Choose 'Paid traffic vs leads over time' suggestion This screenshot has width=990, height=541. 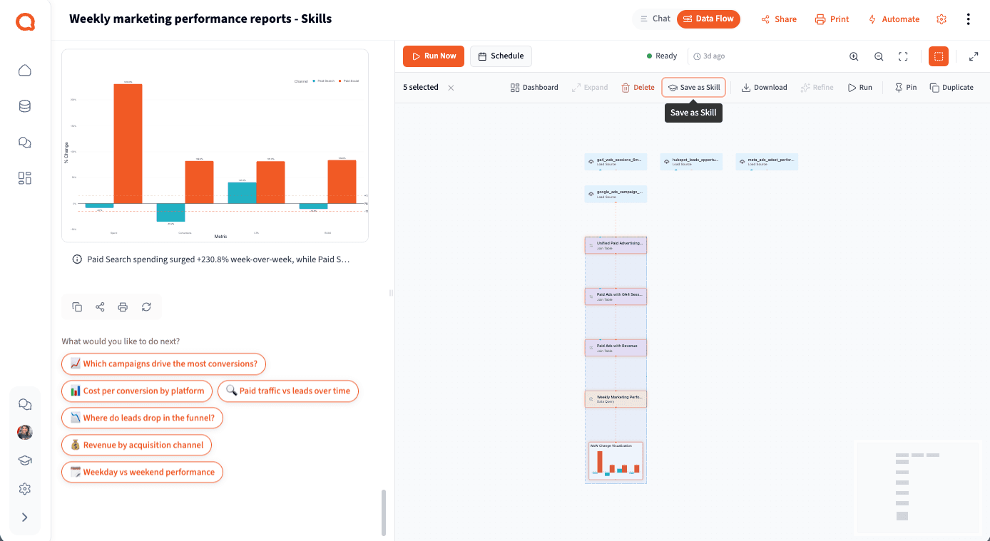click(x=288, y=391)
